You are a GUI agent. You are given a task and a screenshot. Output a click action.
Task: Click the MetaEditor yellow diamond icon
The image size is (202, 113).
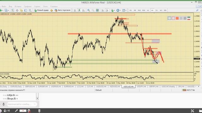(x=51, y=10)
